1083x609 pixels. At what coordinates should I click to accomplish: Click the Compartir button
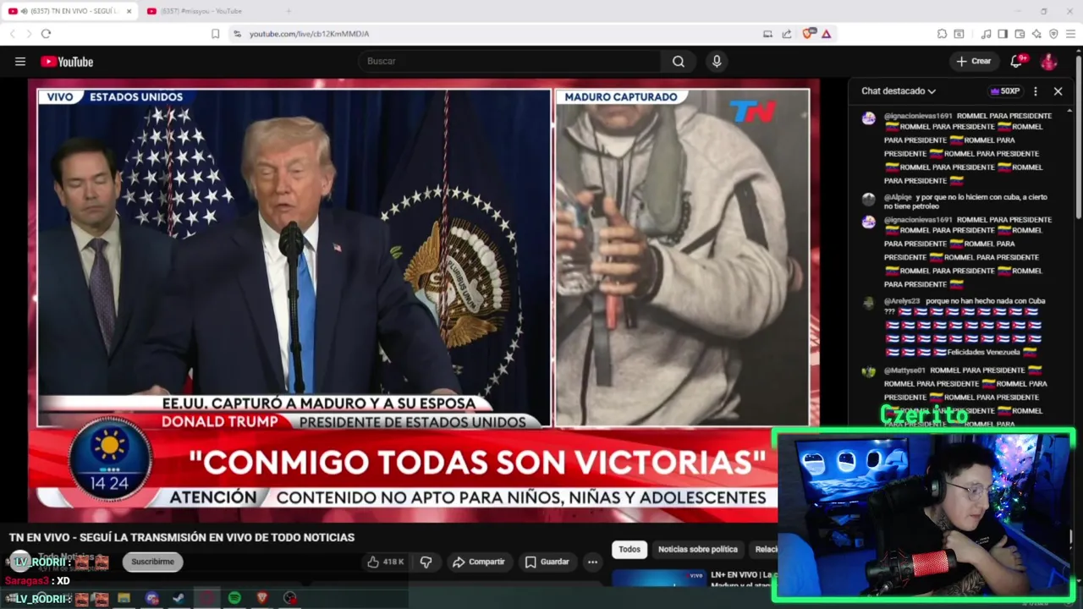tap(479, 562)
